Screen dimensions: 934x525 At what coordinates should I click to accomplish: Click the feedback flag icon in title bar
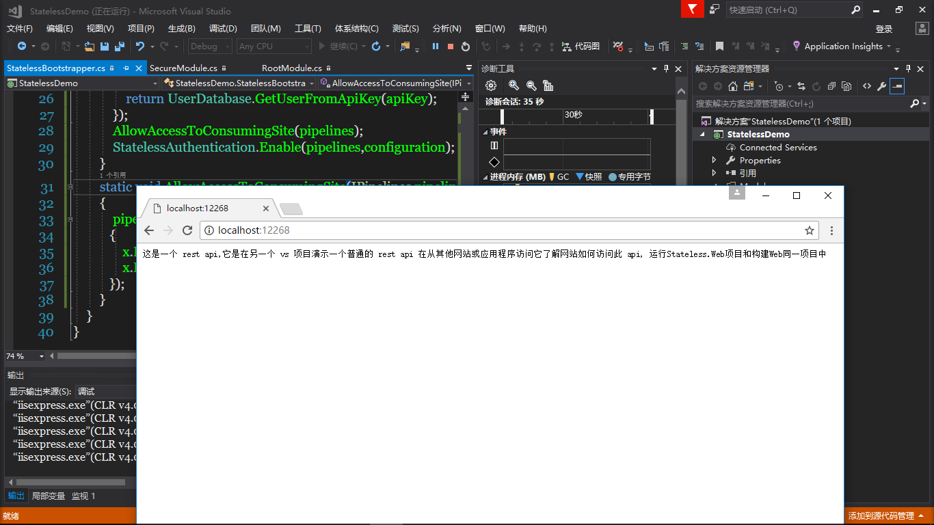(693, 10)
